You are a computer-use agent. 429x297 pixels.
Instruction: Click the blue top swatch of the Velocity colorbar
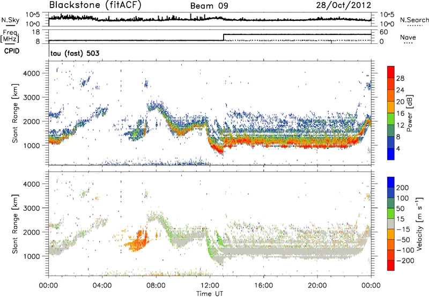tap(391, 182)
